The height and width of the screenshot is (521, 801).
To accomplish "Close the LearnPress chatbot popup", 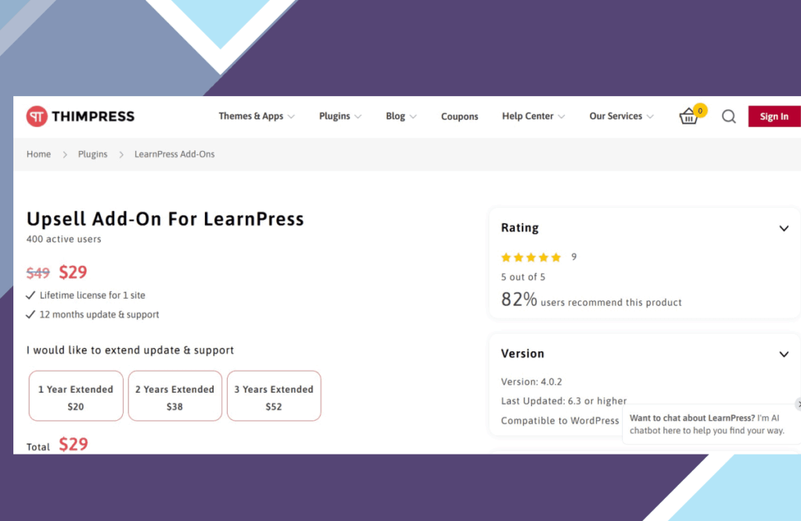I will point(798,404).
